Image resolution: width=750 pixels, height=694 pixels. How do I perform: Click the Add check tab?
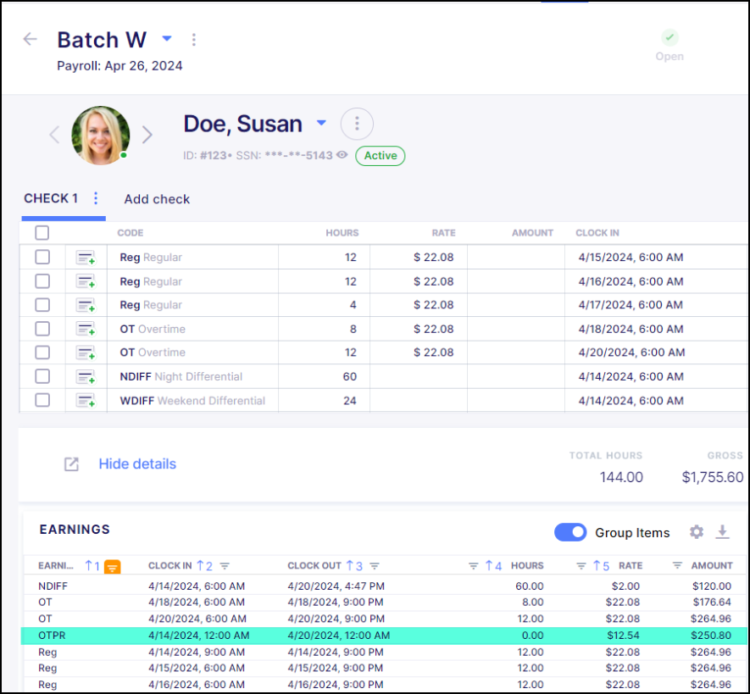157,199
